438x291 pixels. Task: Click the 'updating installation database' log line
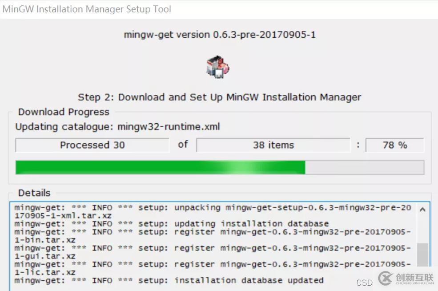tap(172, 224)
